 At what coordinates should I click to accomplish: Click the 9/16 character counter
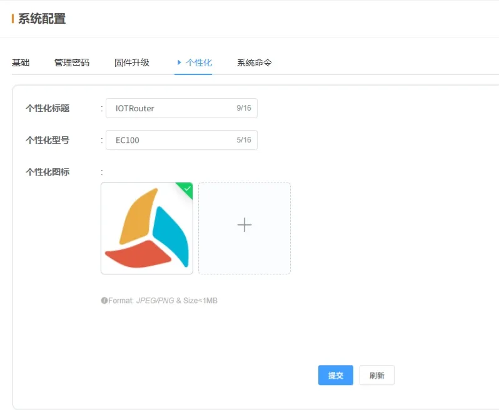coord(244,108)
